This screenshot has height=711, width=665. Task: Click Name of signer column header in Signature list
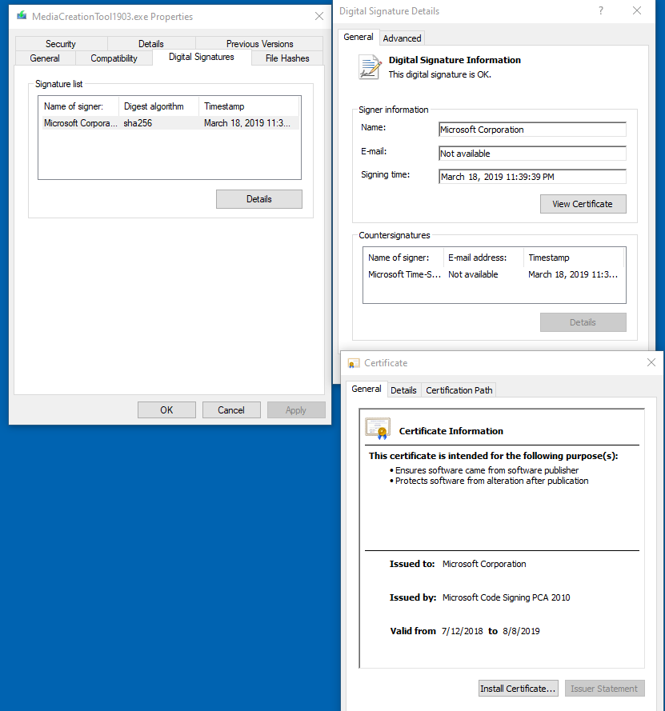[x=78, y=106]
